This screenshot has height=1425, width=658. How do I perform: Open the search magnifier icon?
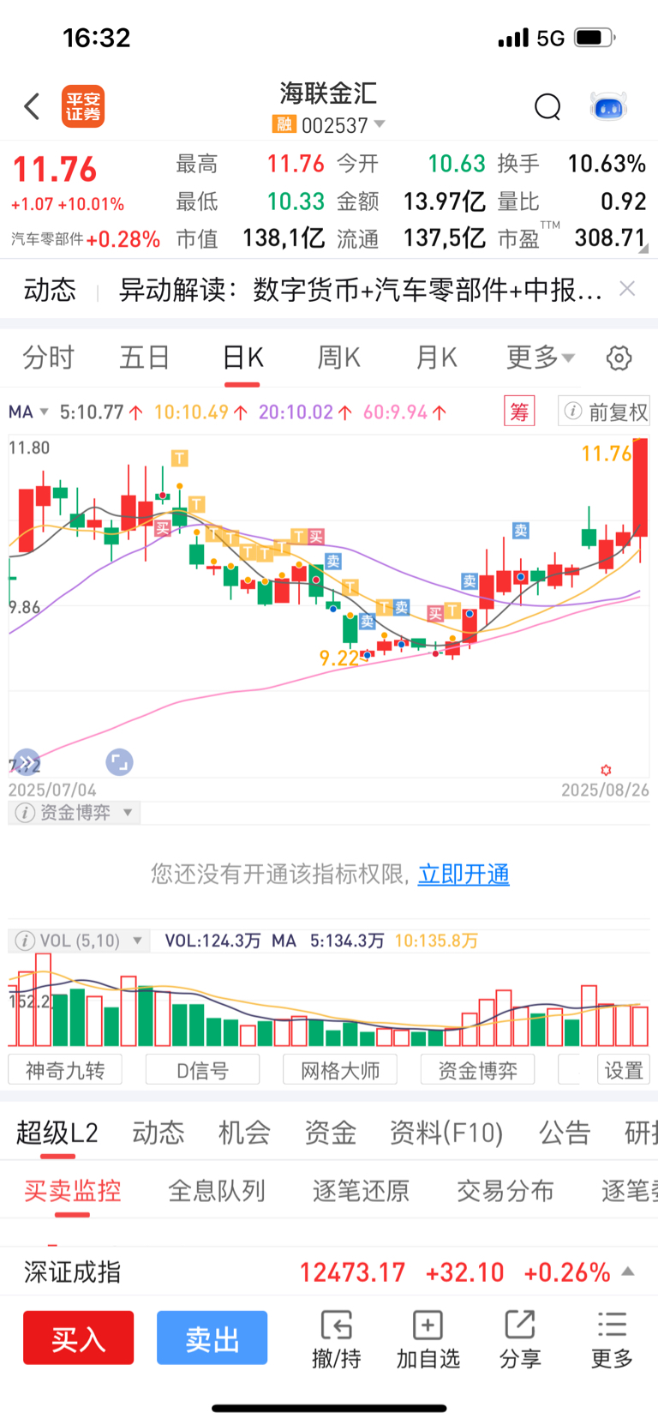click(x=547, y=107)
